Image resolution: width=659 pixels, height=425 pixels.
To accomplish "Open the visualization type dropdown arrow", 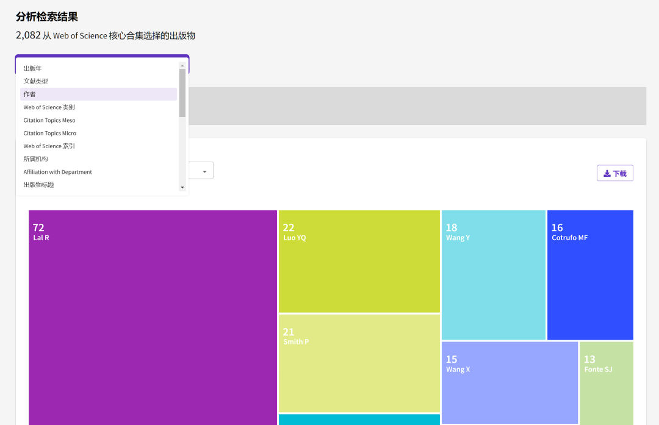I will (x=204, y=172).
